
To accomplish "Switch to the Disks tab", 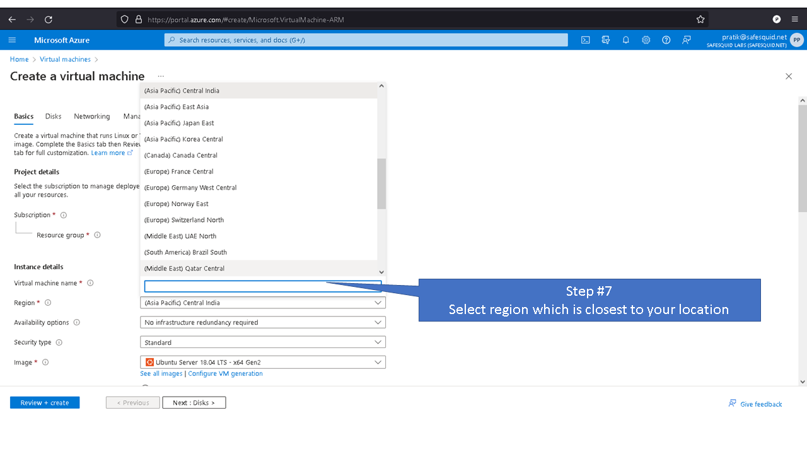I will click(x=54, y=117).
